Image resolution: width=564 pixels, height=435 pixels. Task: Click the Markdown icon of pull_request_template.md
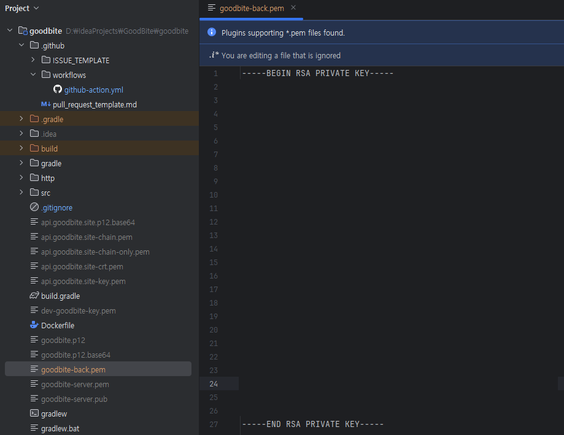[45, 104]
